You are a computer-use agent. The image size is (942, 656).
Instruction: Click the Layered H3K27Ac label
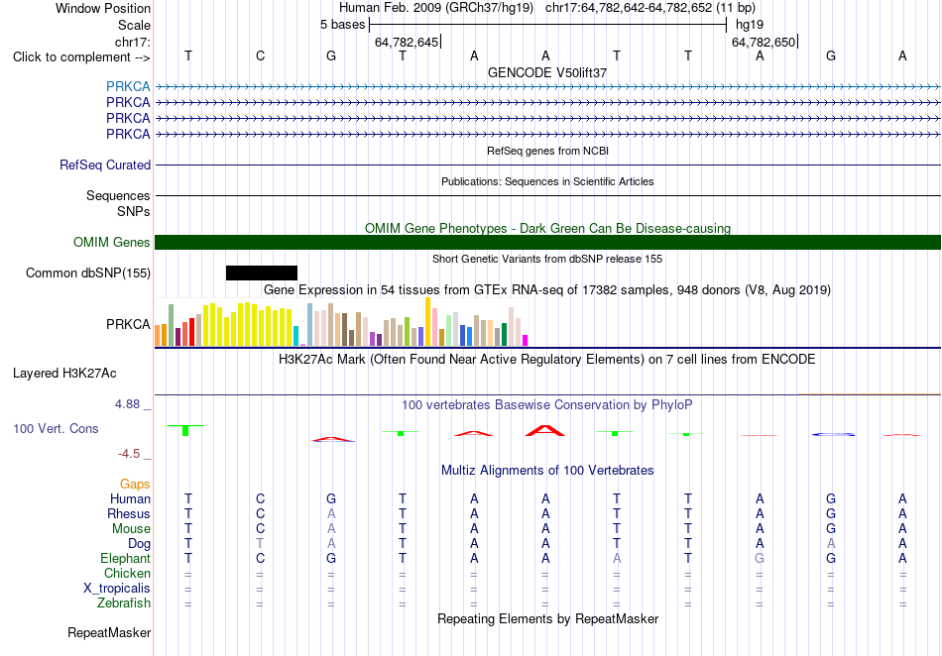64,374
